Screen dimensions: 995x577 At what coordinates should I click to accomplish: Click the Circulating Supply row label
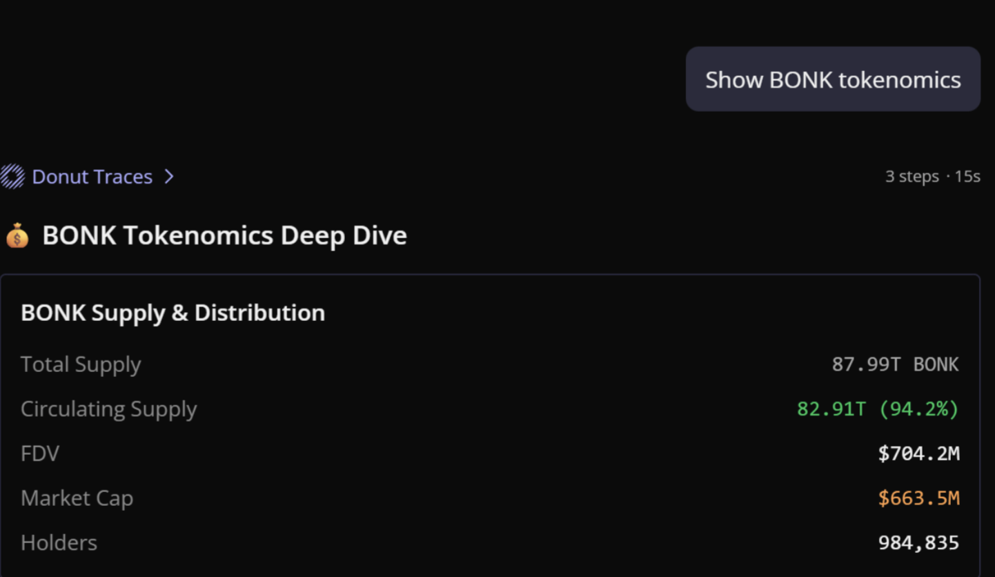(x=108, y=409)
